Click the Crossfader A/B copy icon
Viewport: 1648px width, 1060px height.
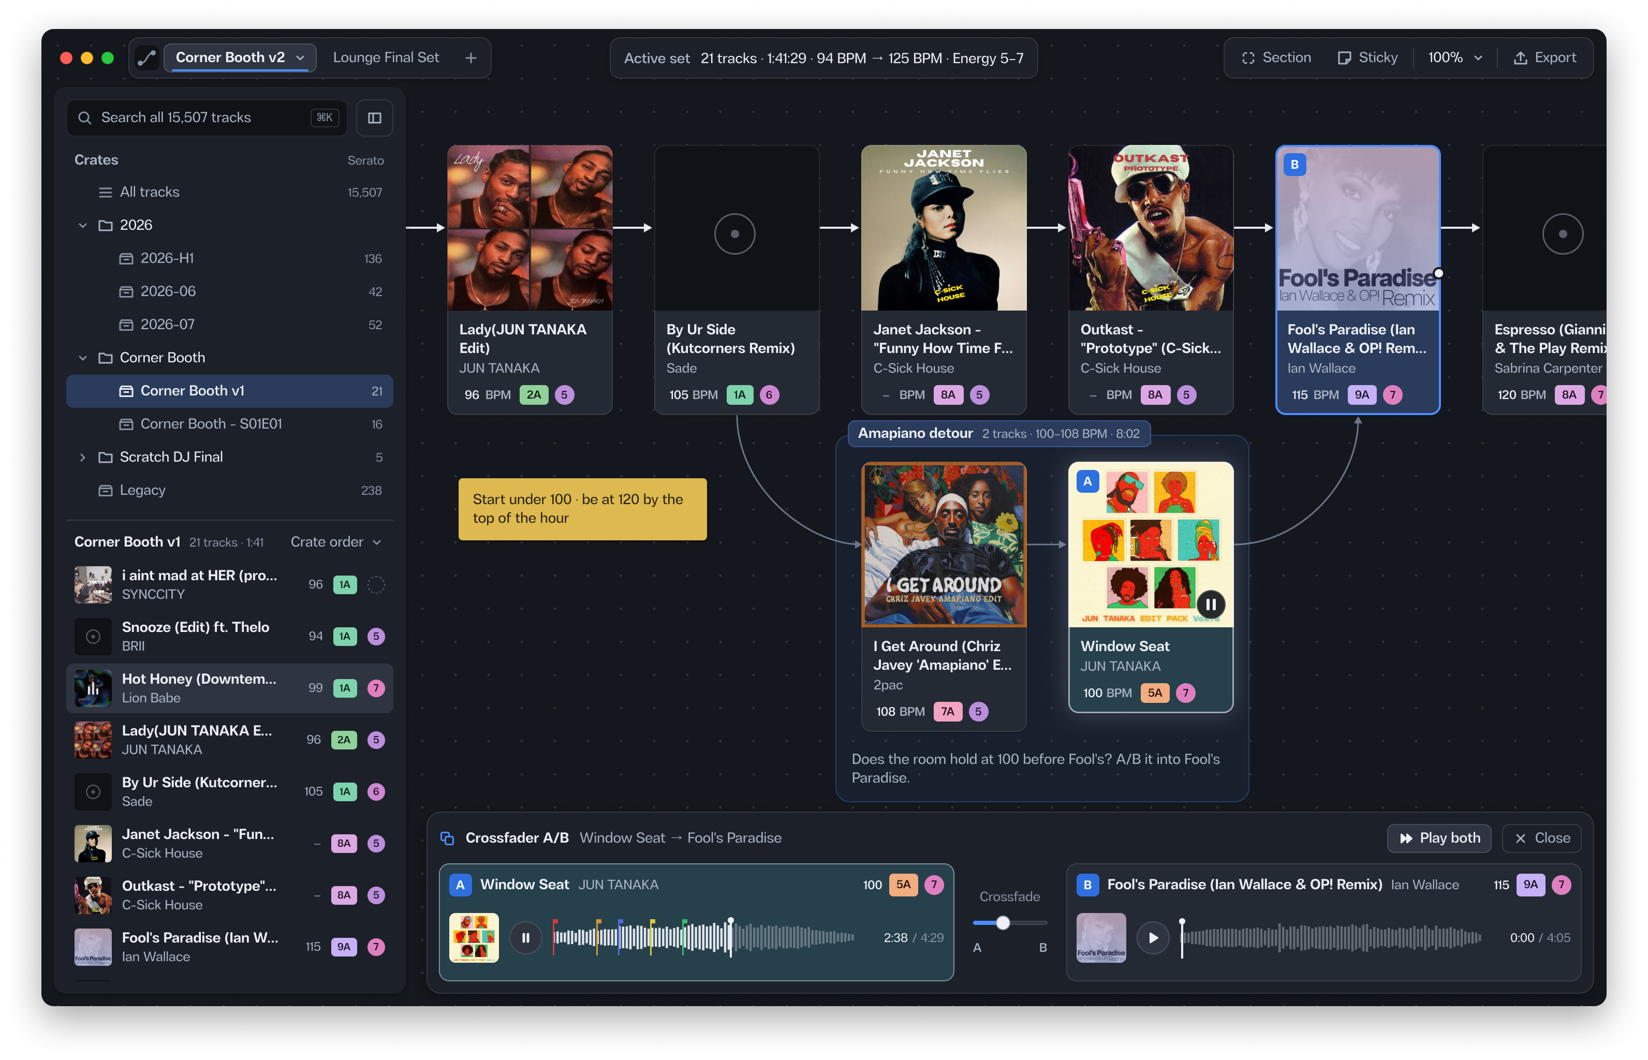[447, 838]
